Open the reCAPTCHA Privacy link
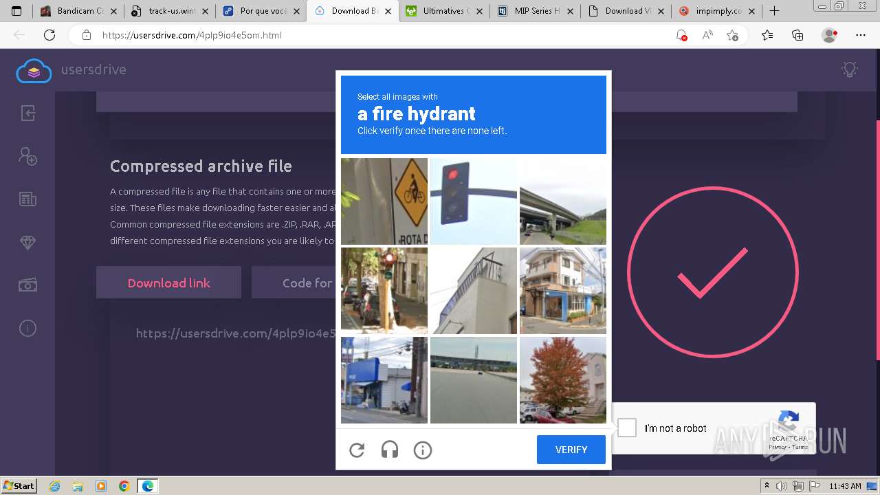The height and width of the screenshot is (495, 880). 777,447
